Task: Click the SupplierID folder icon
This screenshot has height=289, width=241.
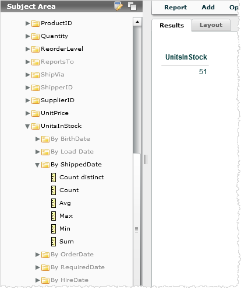Action: click(x=36, y=100)
